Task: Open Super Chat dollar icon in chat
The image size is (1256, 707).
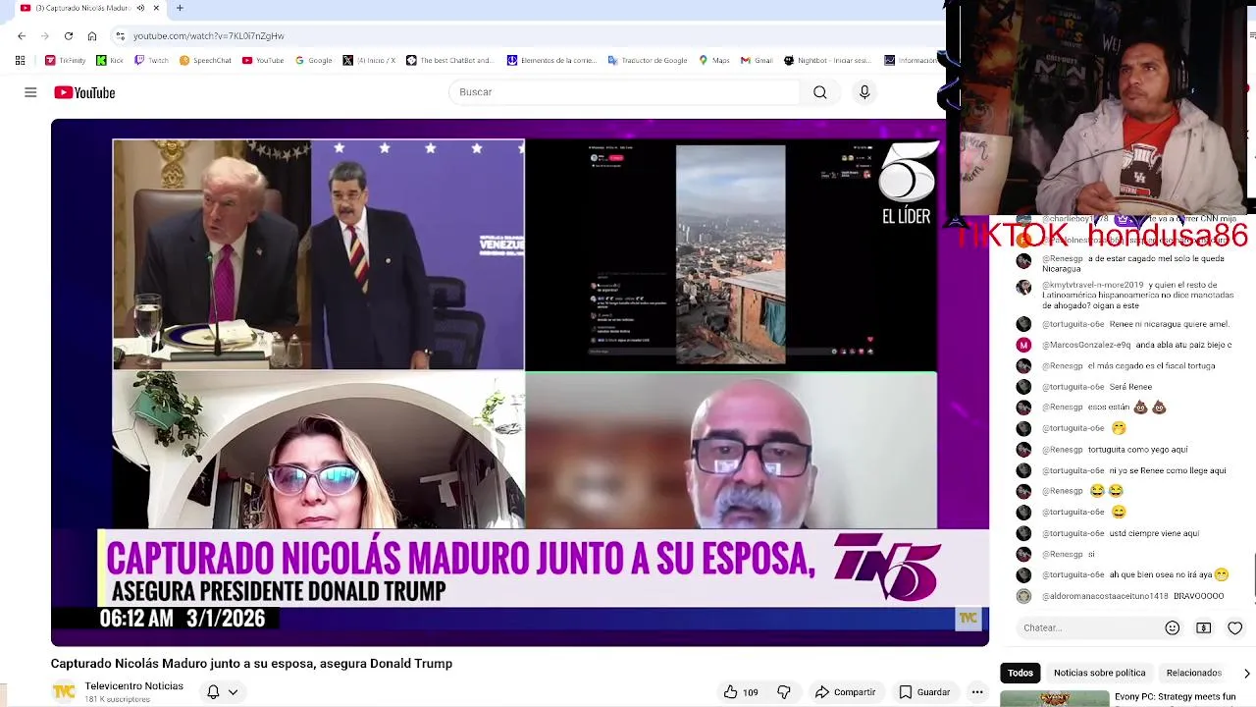Action: pyautogui.click(x=1204, y=627)
